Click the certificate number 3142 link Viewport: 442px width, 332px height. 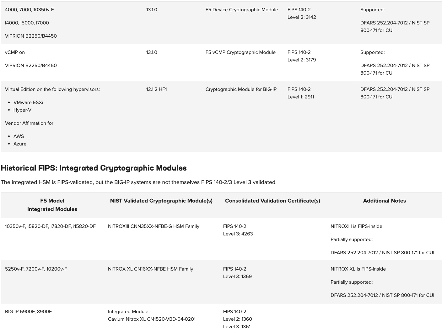pyautogui.click(x=312, y=17)
